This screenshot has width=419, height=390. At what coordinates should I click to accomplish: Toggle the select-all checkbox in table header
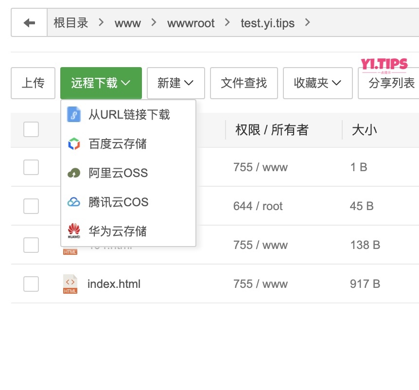31,129
